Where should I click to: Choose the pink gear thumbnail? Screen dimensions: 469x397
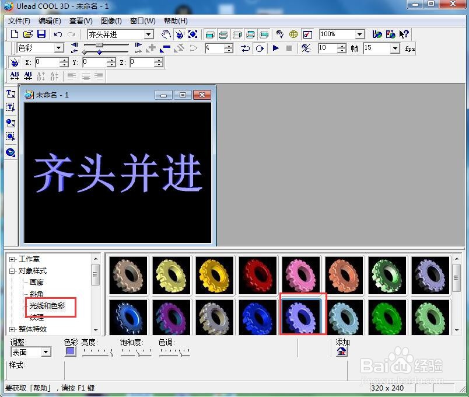coord(301,276)
